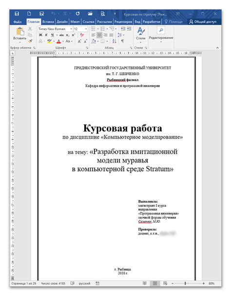Viewport: 231px width, 296px height.
Task: Open the font size 12 dropdown
Action: [x=86, y=29]
